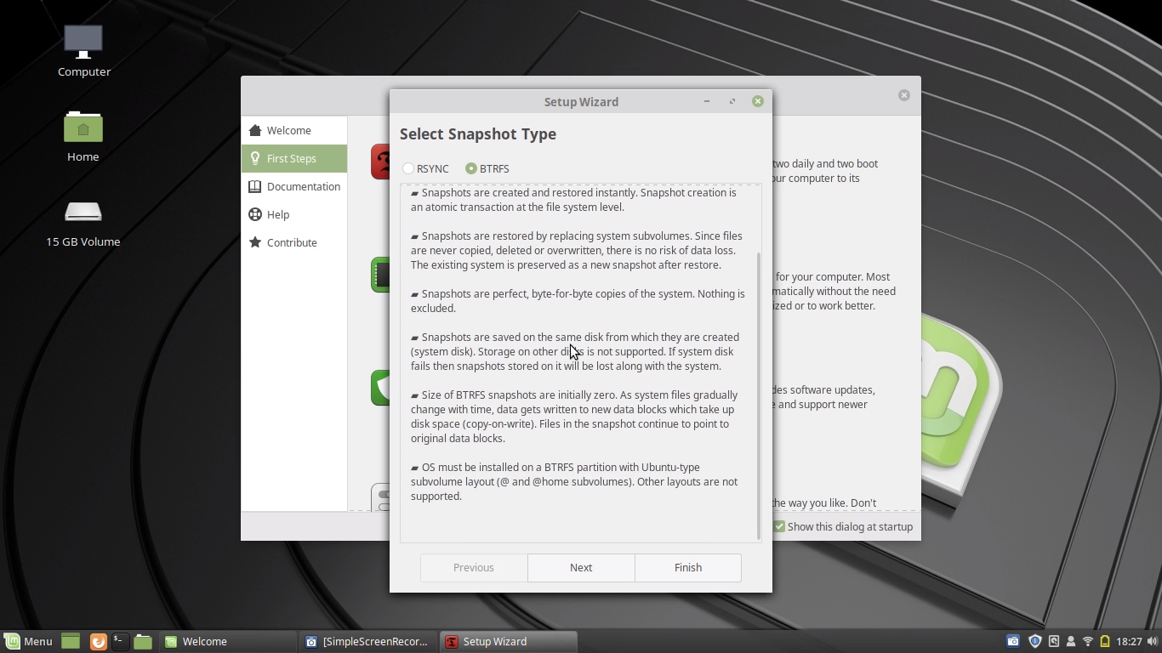Open the 15 GB Volume desktop icon
1162x653 pixels.
tap(83, 224)
